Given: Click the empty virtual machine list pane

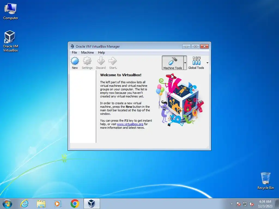Looking at the screenshot, I should (x=83, y=107).
